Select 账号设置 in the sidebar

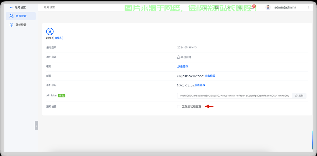[x=21, y=16]
